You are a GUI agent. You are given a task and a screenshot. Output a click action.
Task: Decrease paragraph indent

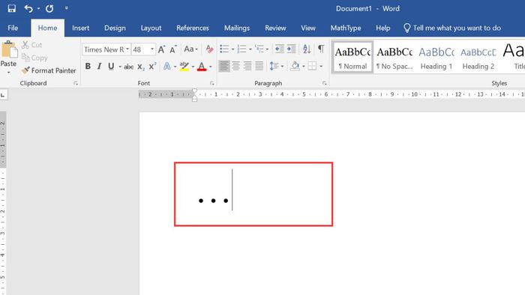(x=279, y=49)
